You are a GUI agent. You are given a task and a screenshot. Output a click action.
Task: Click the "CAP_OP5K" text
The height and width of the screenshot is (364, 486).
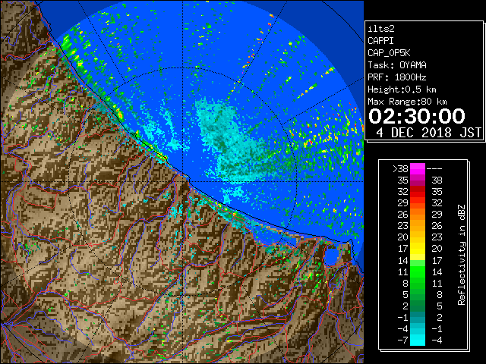(x=389, y=53)
